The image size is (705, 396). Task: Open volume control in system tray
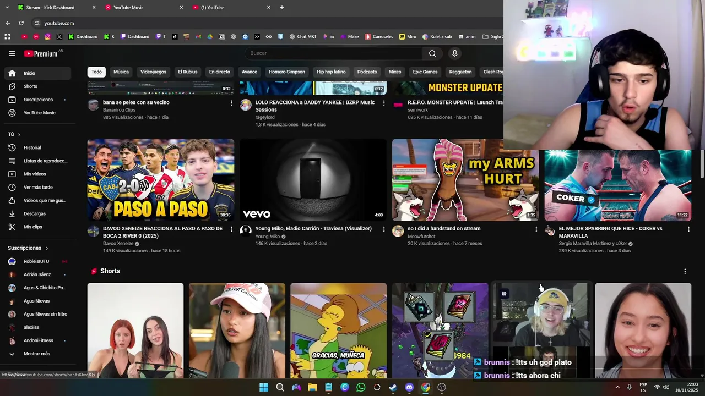pyautogui.click(x=667, y=387)
